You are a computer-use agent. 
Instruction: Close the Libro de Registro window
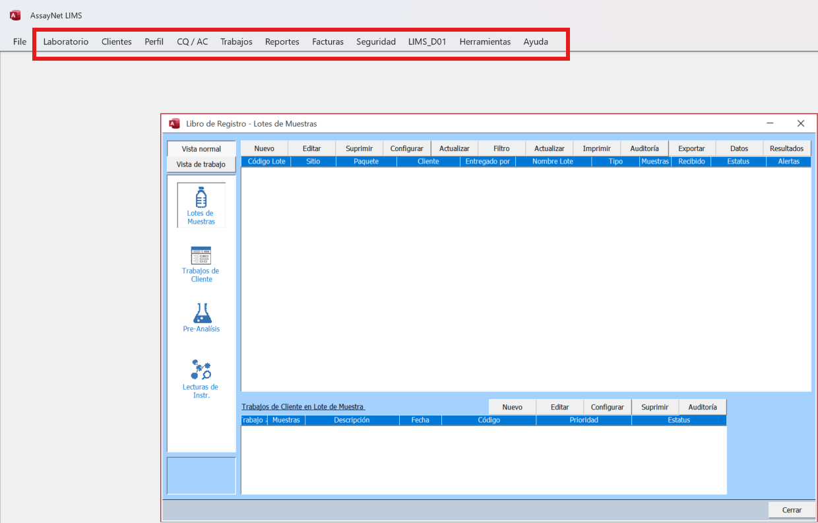801,123
